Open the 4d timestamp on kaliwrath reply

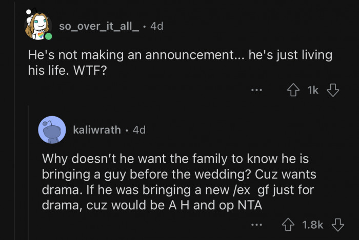point(139,130)
